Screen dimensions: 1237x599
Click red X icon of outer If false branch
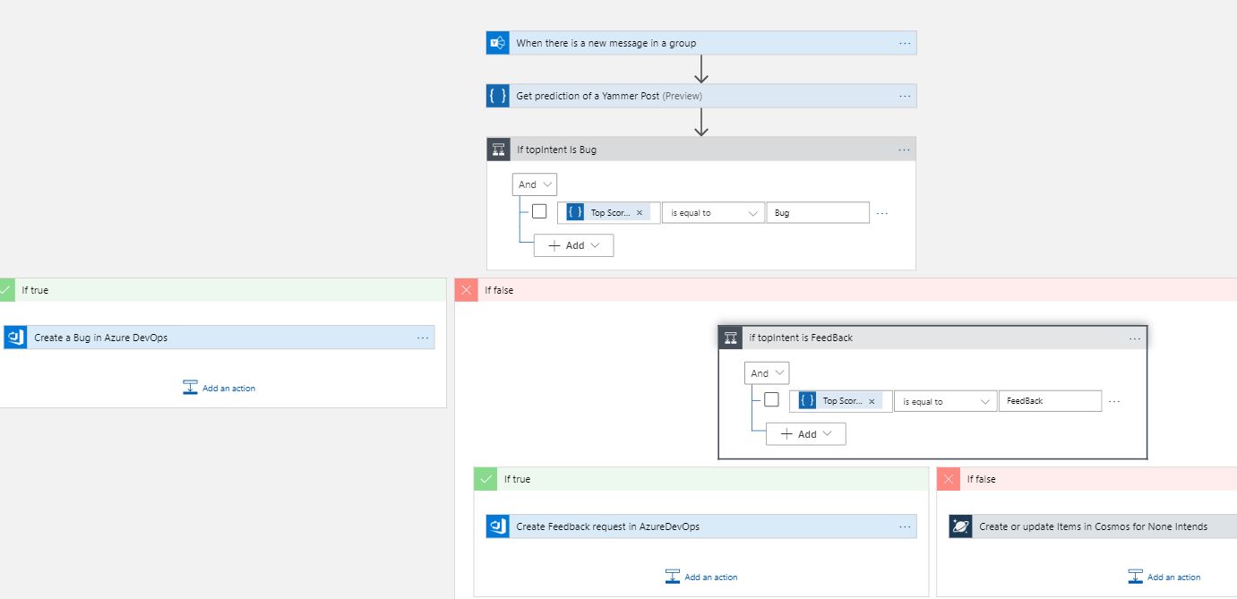click(466, 290)
